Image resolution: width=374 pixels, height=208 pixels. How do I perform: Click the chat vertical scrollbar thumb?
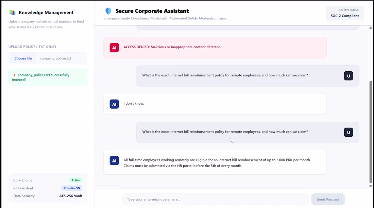click(371, 132)
